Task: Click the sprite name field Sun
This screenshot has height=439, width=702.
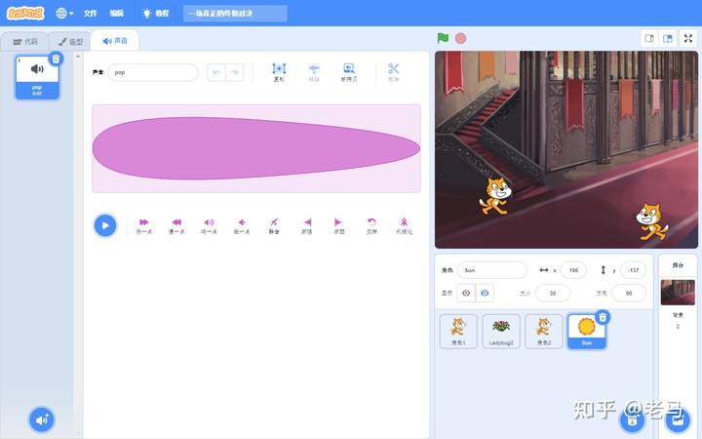Action: 492,270
